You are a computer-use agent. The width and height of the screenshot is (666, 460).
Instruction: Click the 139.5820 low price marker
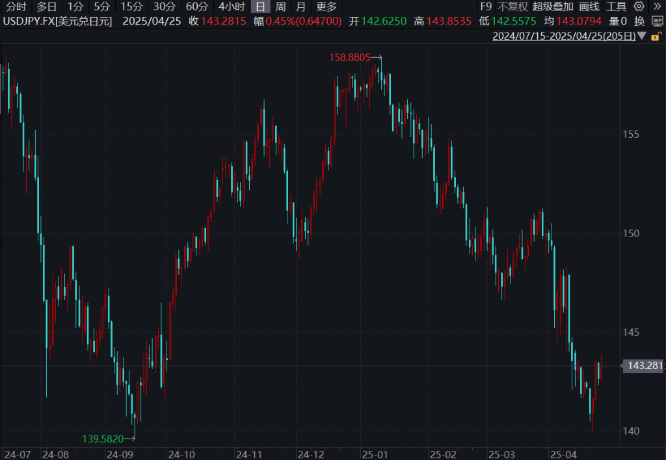[103, 439]
